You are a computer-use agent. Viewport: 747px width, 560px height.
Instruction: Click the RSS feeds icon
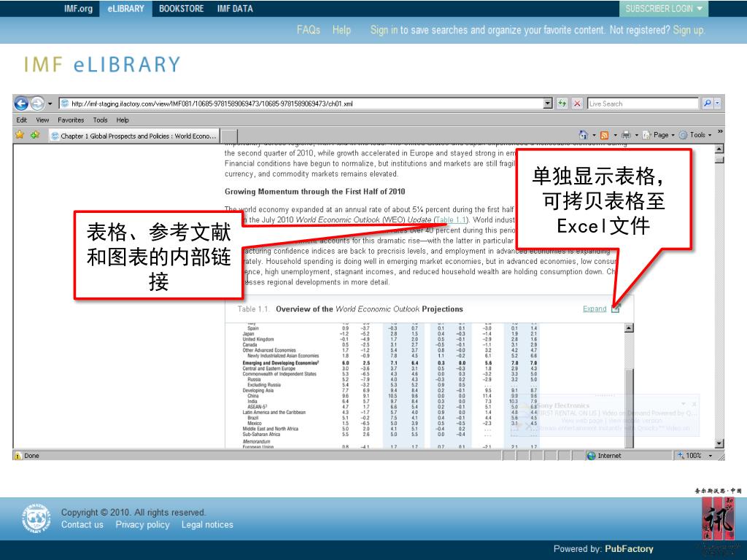click(604, 135)
